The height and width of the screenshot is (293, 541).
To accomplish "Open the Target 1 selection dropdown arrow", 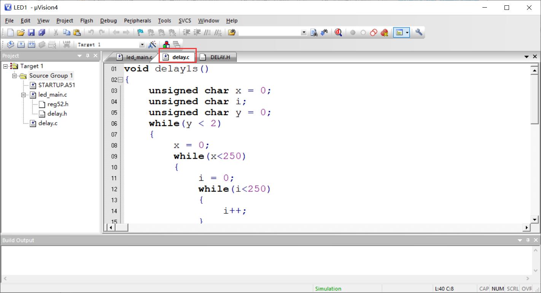I will tap(142, 45).
